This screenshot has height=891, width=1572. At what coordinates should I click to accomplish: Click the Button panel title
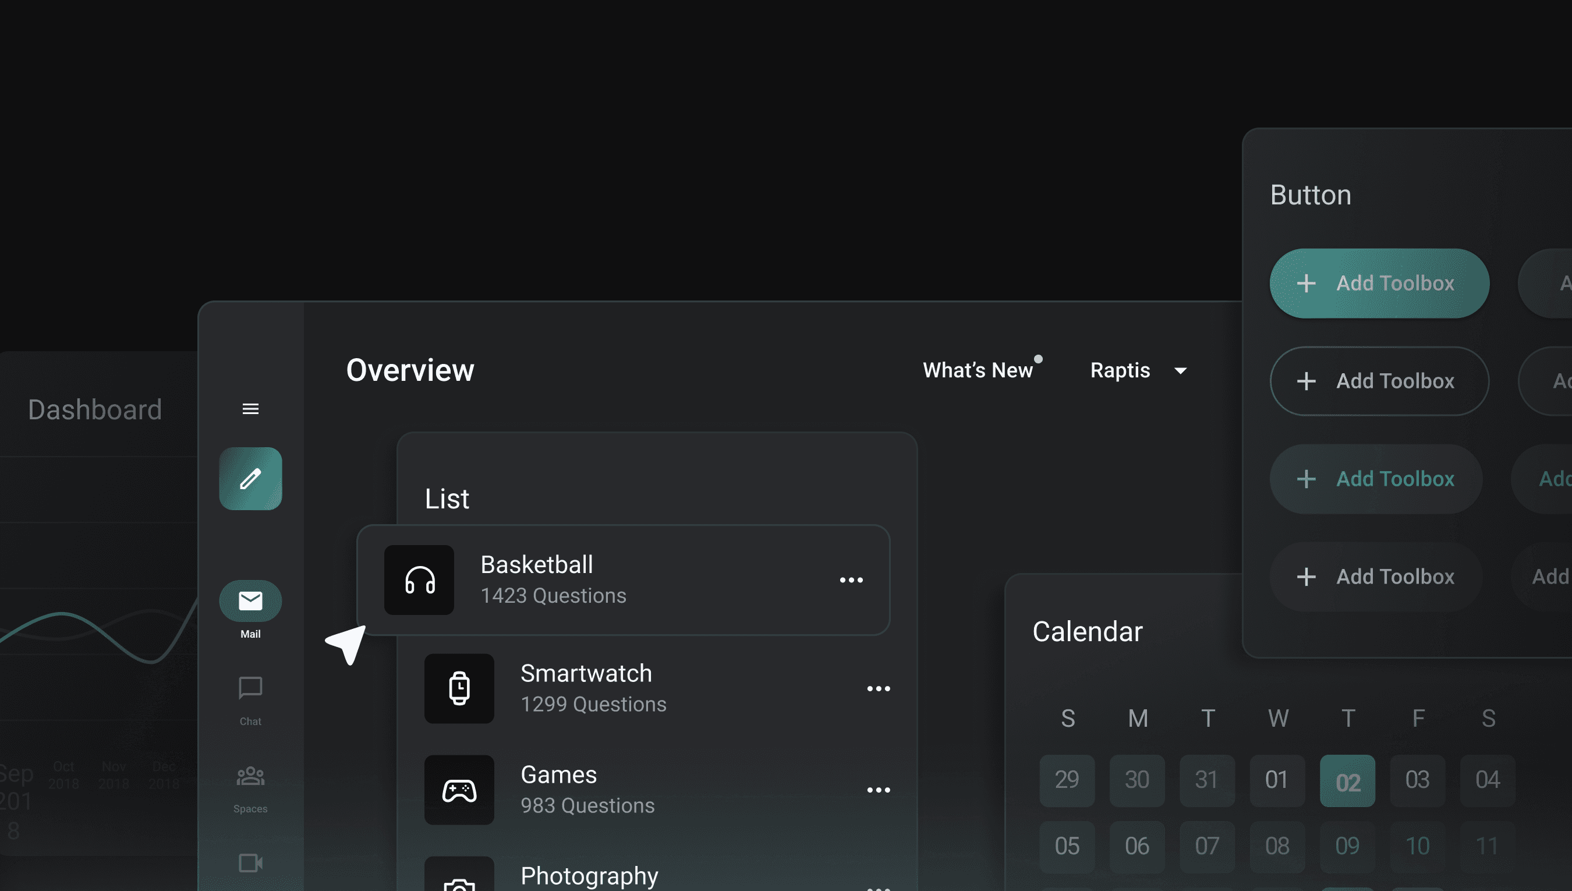pos(1311,195)
